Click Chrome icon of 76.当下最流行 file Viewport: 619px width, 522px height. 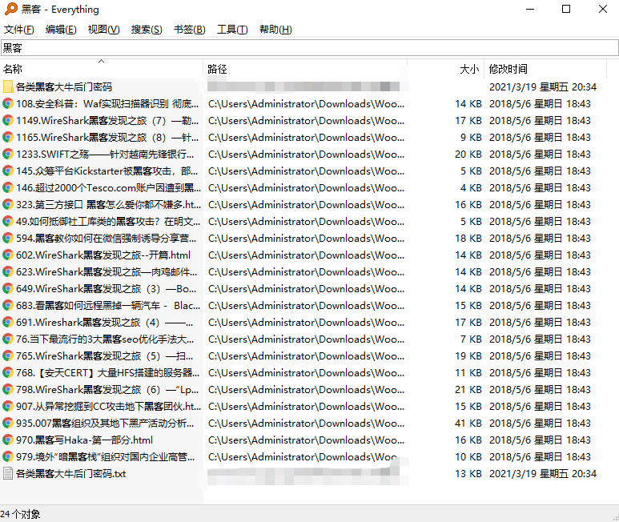coord(7,339)
